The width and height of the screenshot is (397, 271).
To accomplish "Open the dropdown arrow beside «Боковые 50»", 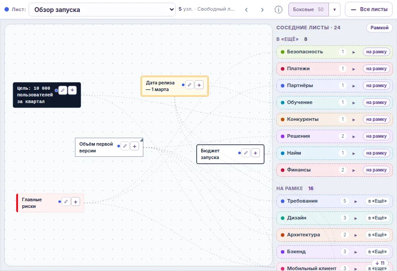I will coord(334,10).
